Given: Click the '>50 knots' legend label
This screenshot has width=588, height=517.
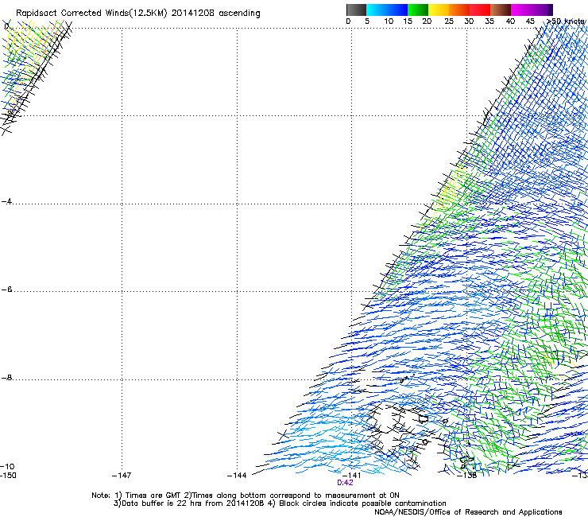Looking at the screenshot, I should [x=567, y=21].
